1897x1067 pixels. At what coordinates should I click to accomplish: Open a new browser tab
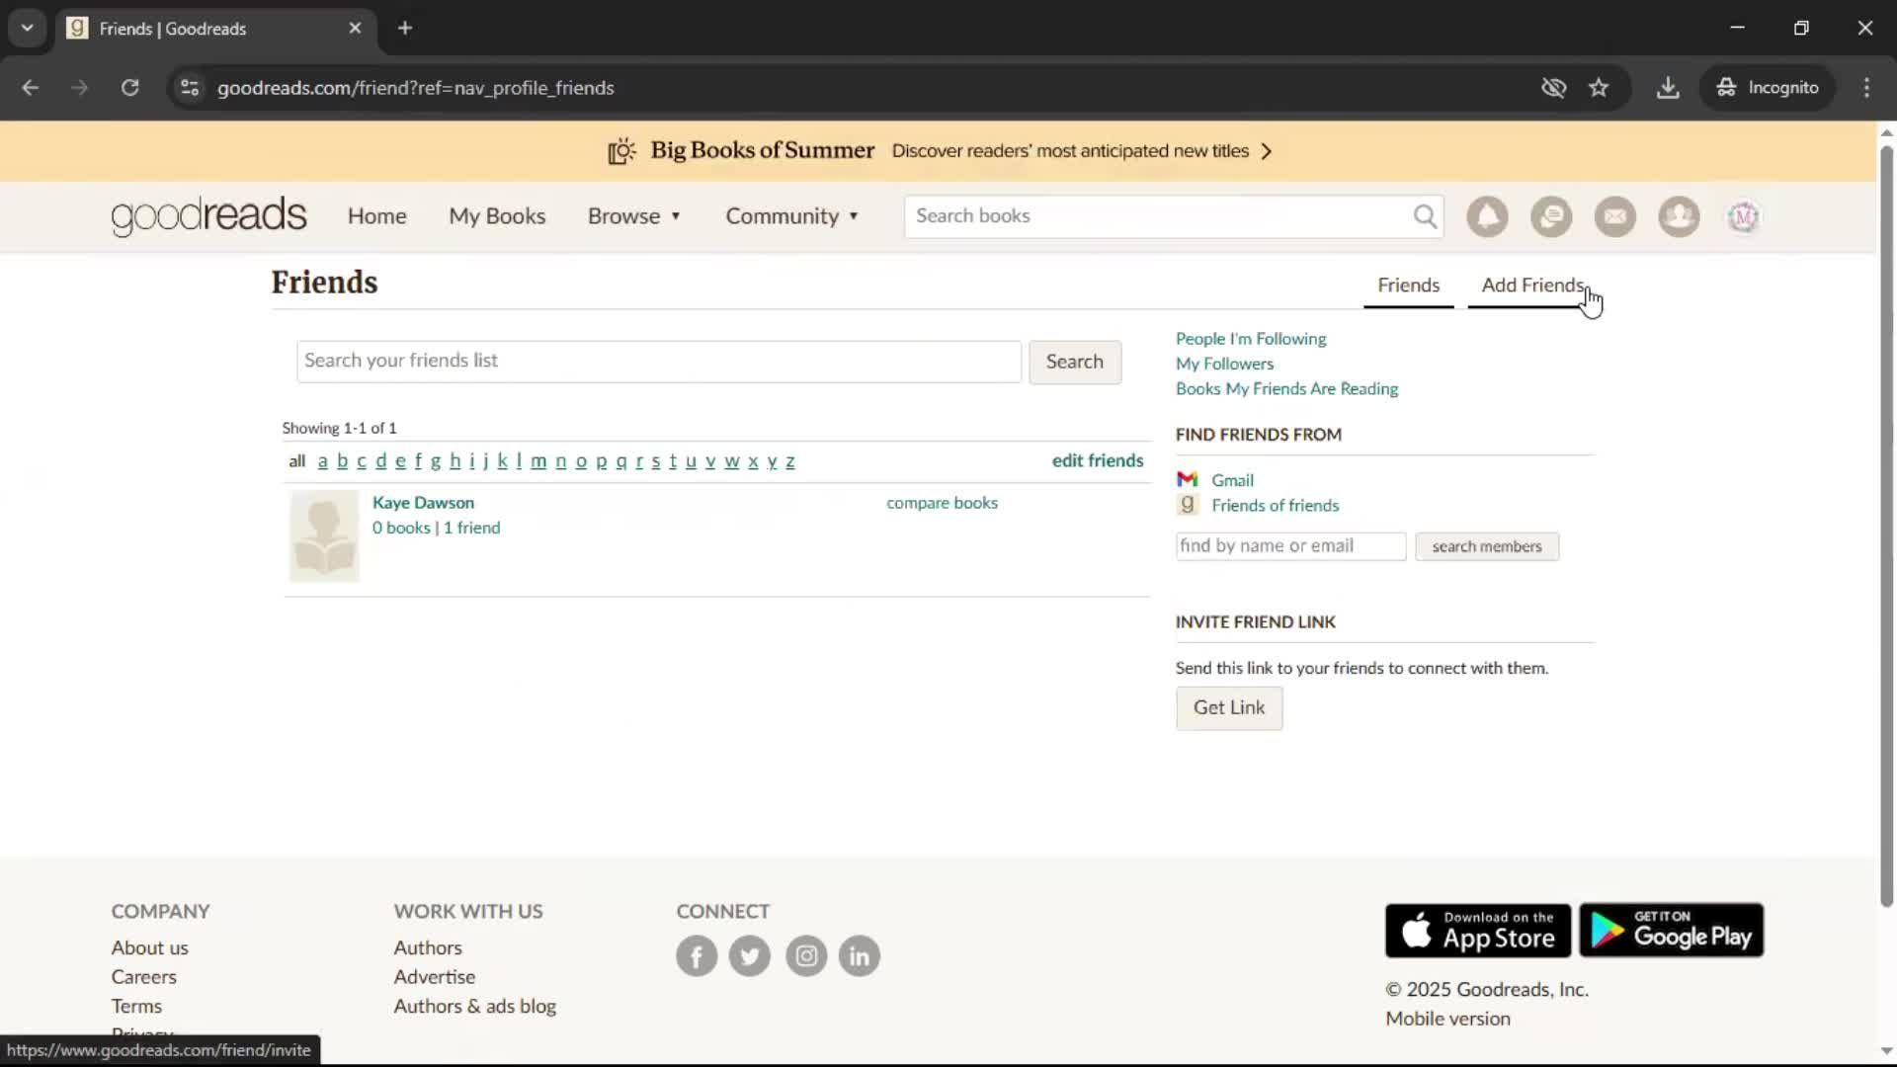pos(405,28)
